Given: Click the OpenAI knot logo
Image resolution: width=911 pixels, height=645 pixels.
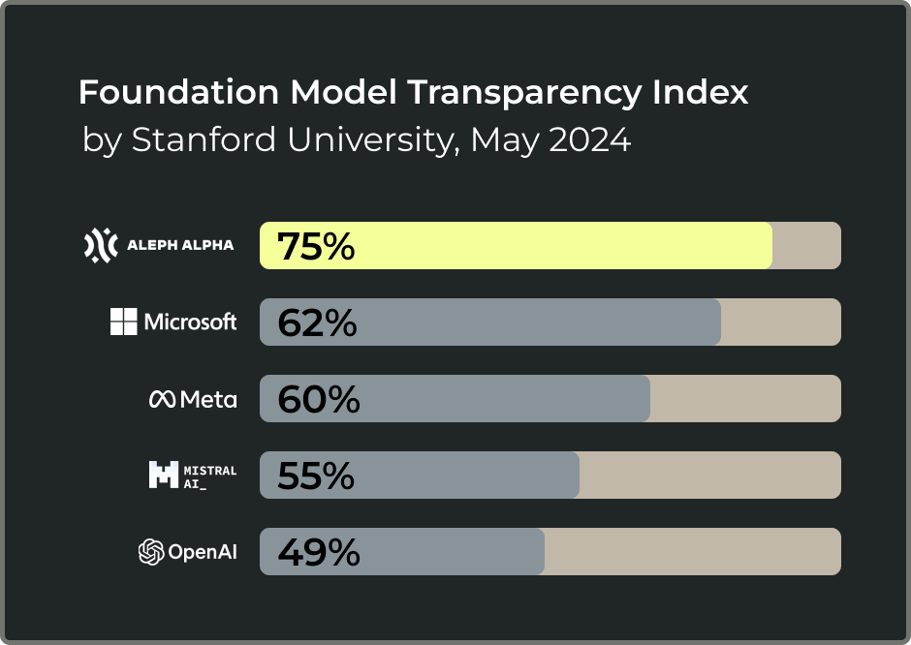Looking at the screenshot, I should click(150, 552).
